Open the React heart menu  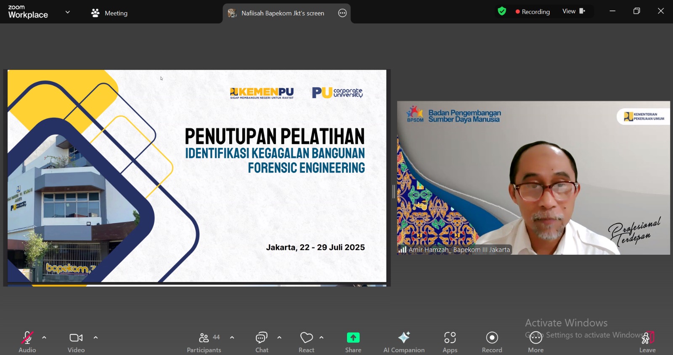coord(306,342)
